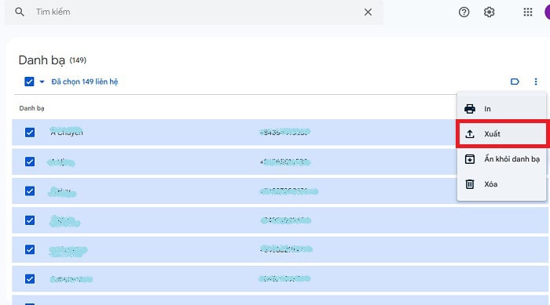The image size is (550, 305).
Task: Uncheck the fourth contact row checkbox
Action: [x=30, y=220]
